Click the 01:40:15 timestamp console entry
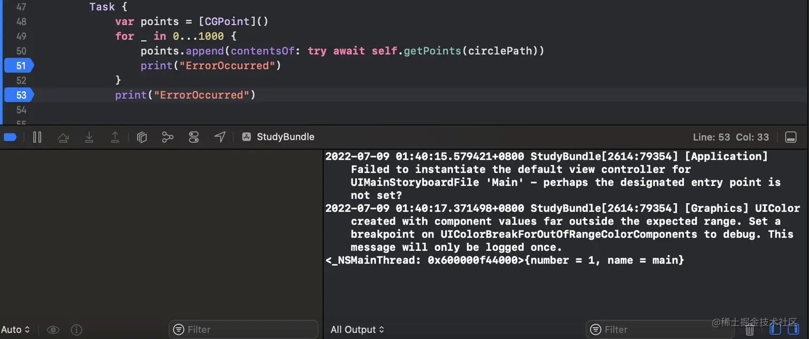The height and width of the screenshot is (339, 809). pyautogui.click(x=553, y=176)
